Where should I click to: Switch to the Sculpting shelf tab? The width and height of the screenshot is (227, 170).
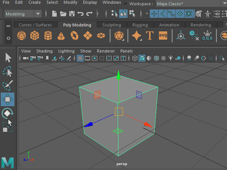(112, 25)
